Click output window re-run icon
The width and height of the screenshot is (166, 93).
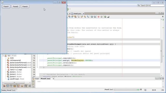coord(33,81)
